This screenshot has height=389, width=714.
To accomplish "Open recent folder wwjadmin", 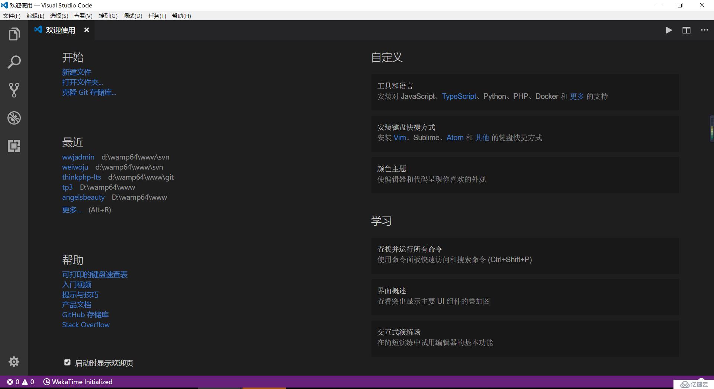I will click(78, 157).
